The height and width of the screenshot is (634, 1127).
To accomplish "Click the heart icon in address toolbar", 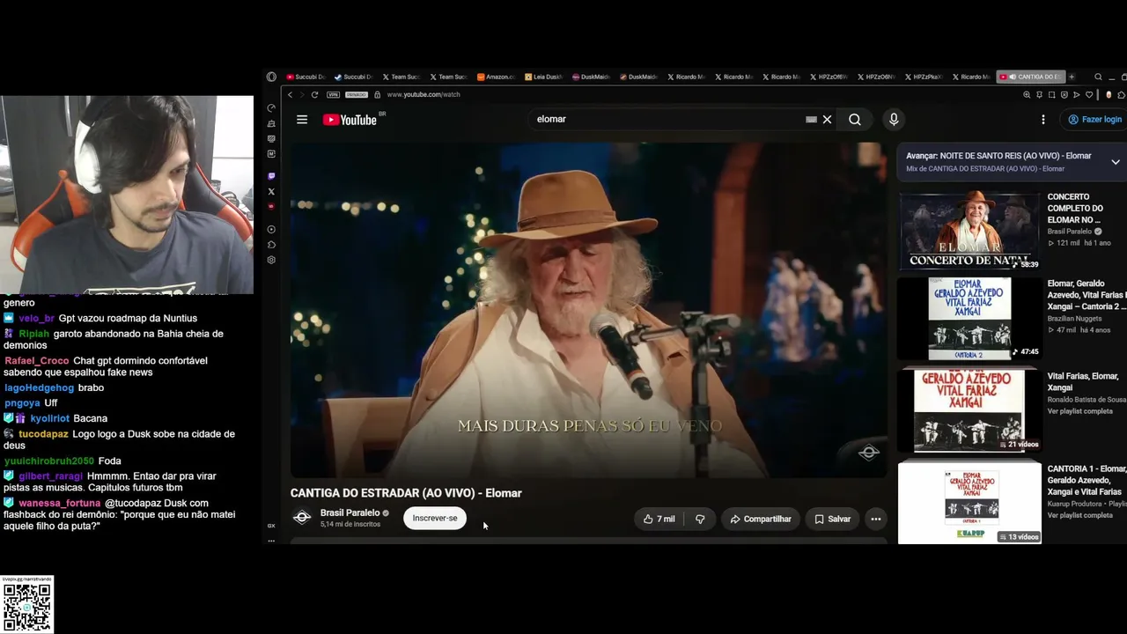I will pyautogui.click(x=1089, y=95).
